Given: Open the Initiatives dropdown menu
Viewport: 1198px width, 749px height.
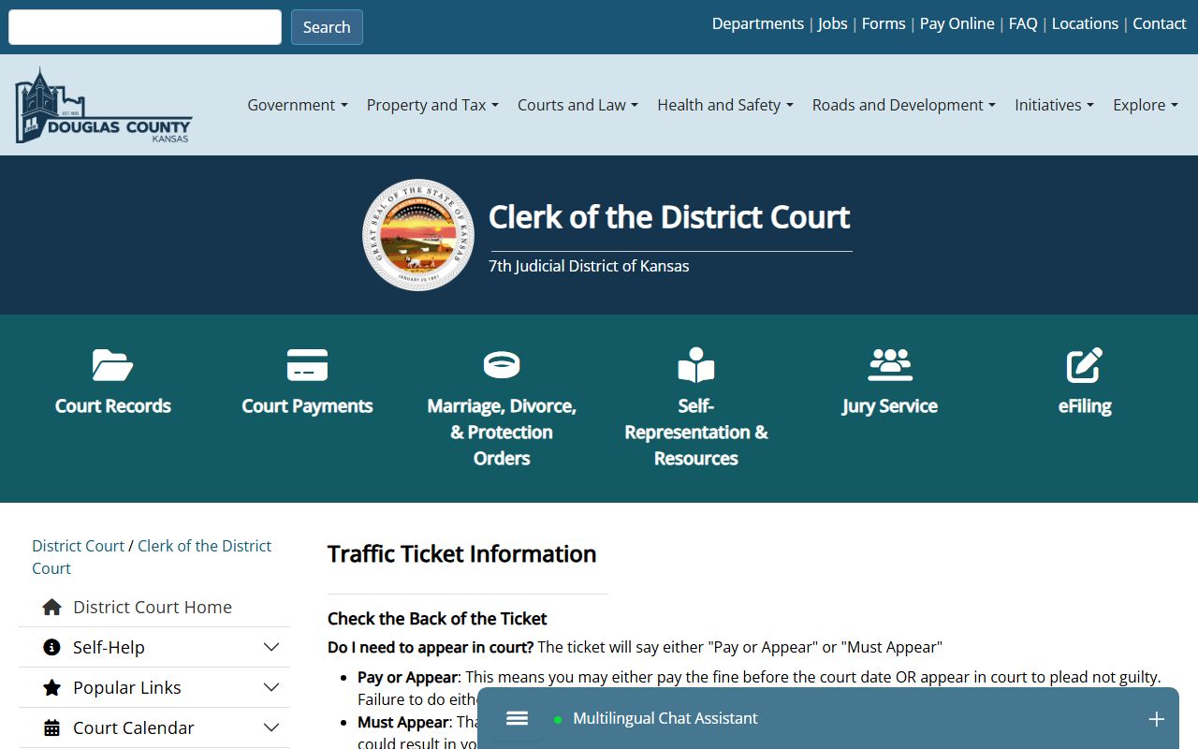Looking at the screenshot, I should pyautogui.click(x=1054, y=105).
